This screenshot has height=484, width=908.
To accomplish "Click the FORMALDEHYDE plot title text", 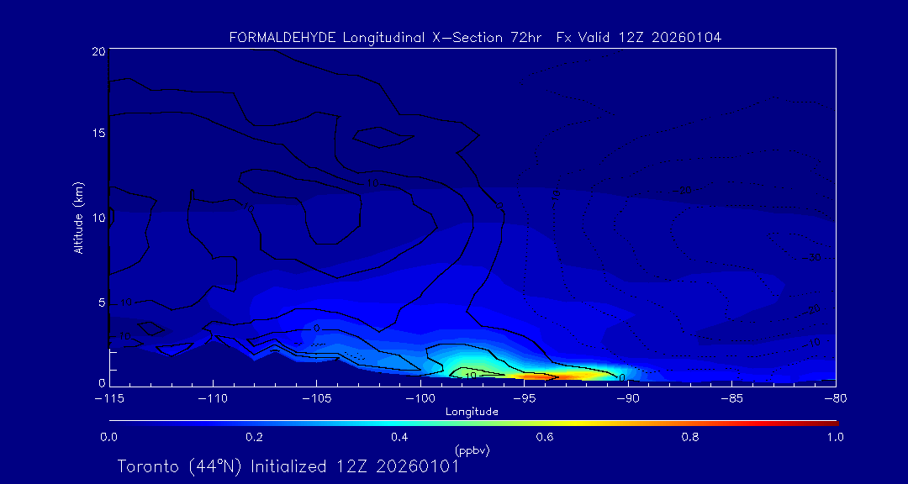I will coord(475,38).
